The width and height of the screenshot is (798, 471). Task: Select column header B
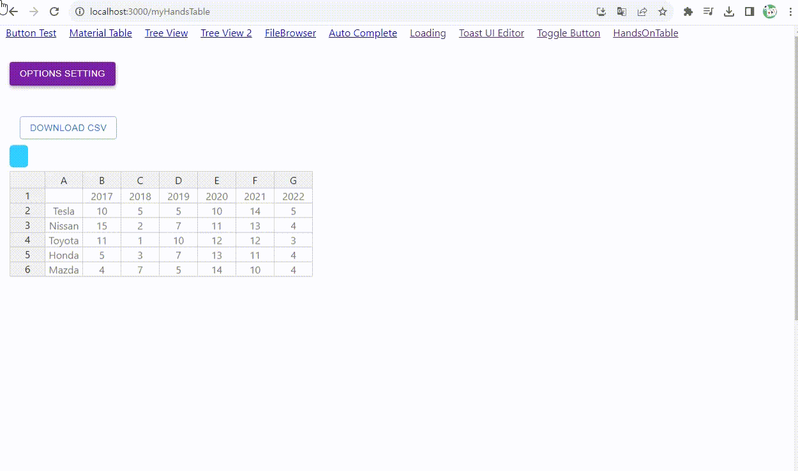102,181
